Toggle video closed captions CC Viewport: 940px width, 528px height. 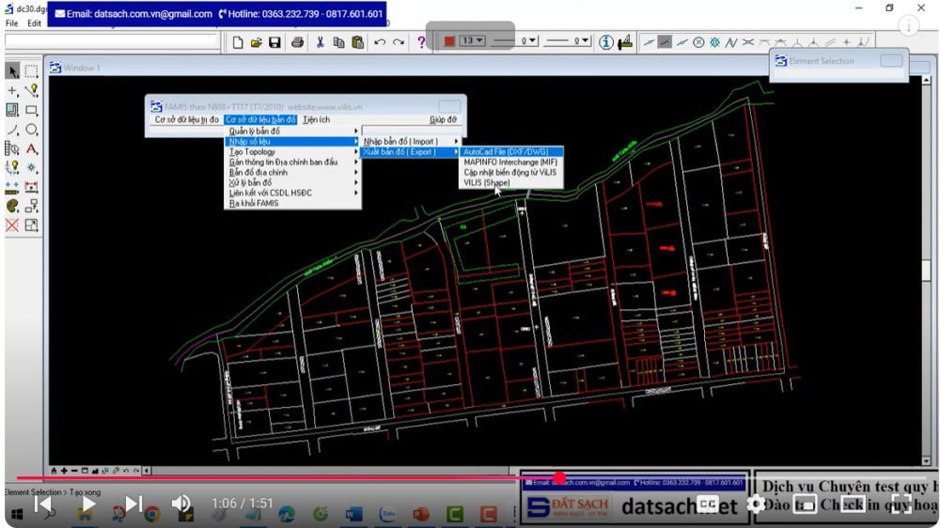pyautogui.click(x=707, y=505)
